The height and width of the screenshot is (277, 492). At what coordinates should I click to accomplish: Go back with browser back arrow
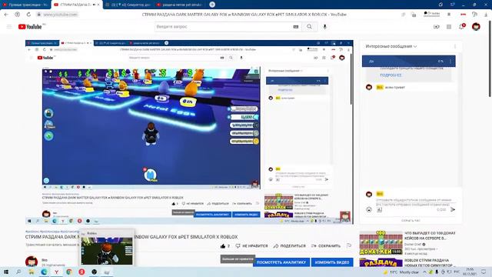[x=6, y=15]
